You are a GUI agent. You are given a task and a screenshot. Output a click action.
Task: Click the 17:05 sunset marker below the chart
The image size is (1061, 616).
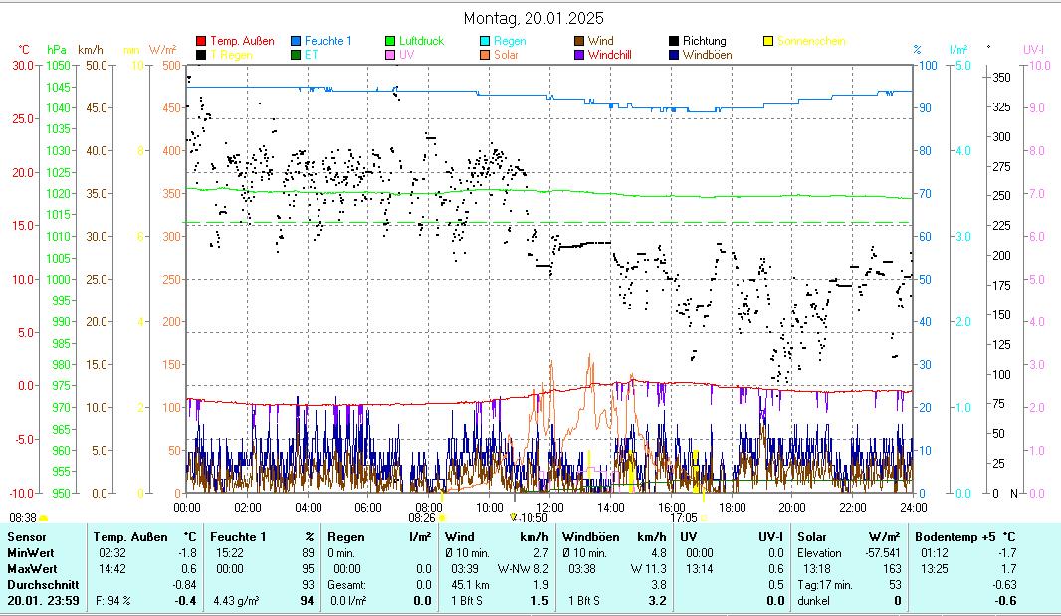684,517
